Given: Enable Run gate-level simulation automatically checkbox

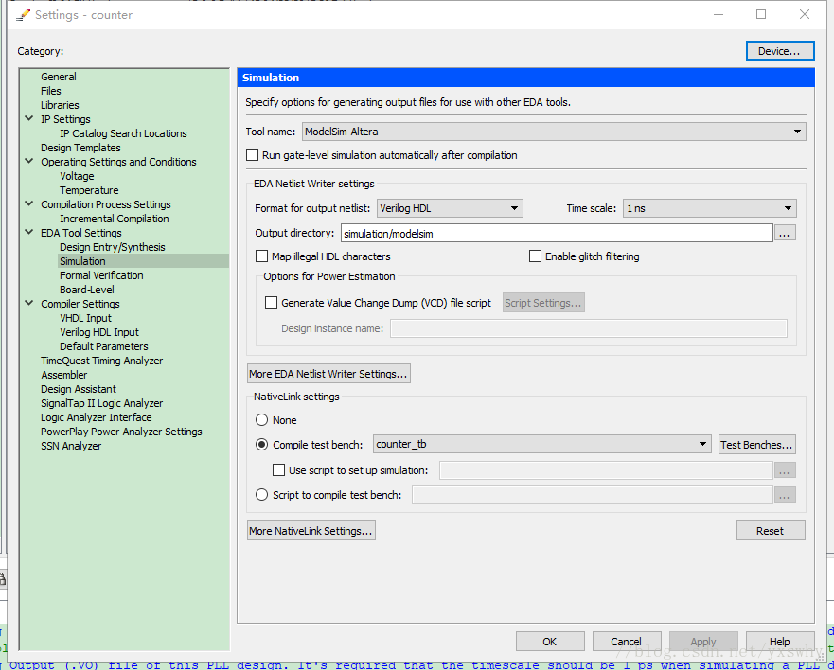Looking at the screenshot, I should (x=253, y=155).
